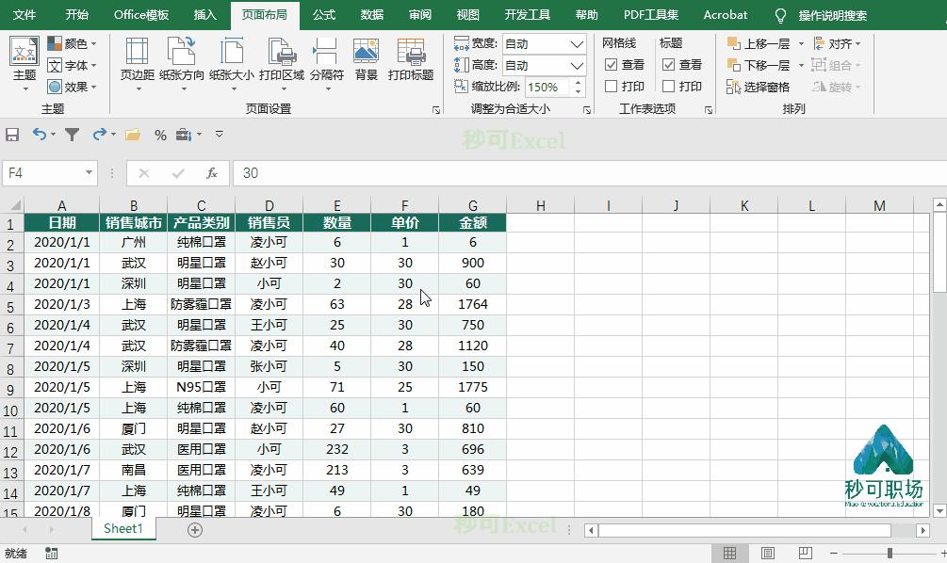This screenshot has width=947, height=563.
Task: Select the Sheet1 worksheet tab
Action: 122,529
